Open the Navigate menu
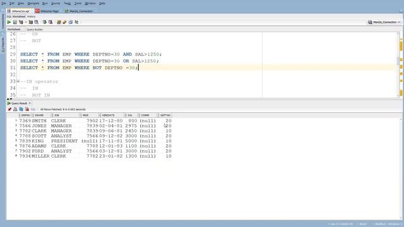 pyautogui.click(x=33, y=3)
